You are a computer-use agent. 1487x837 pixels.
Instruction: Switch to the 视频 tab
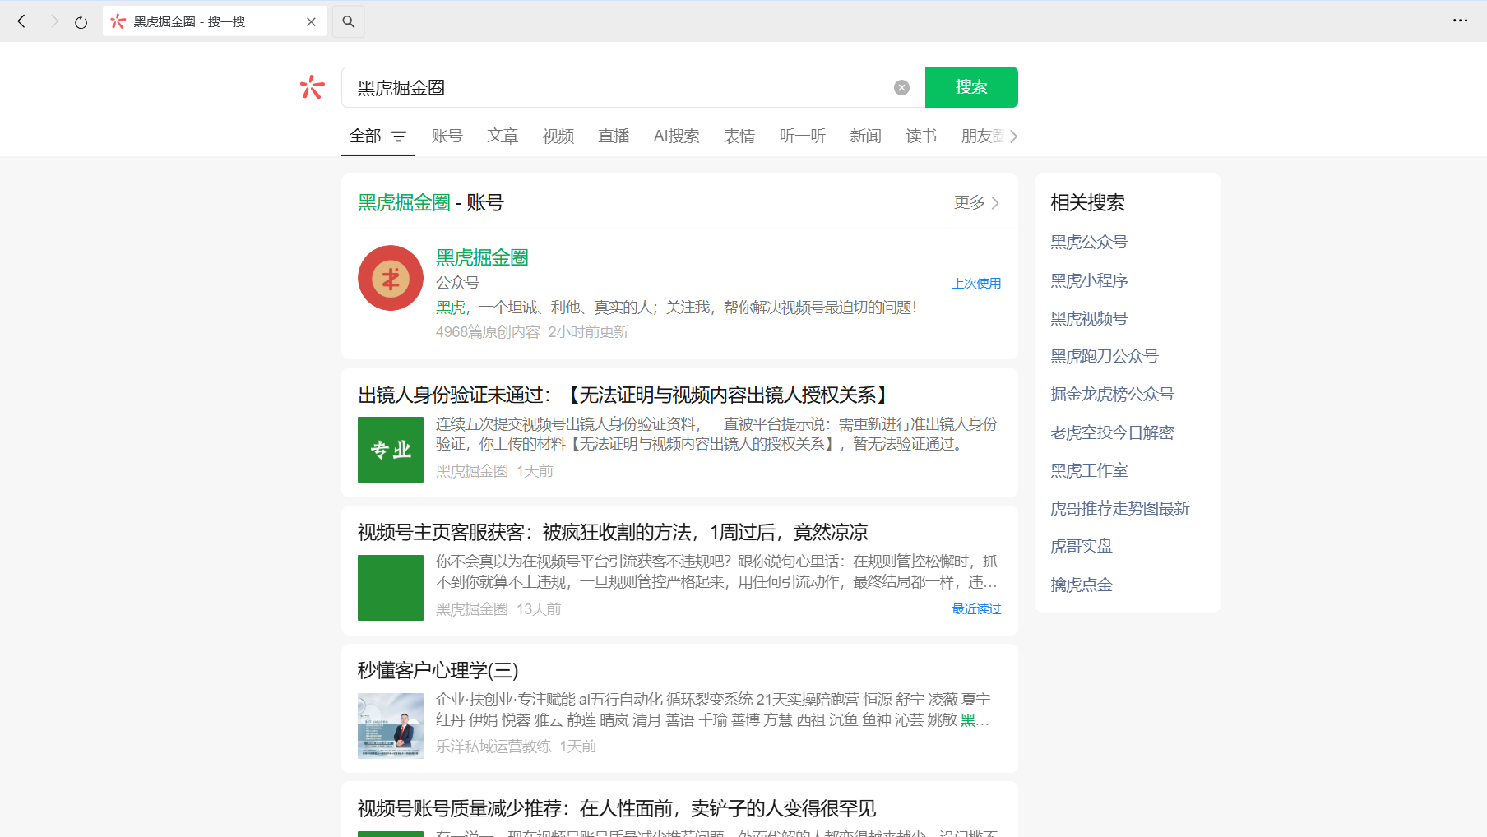tap(558, 136)
